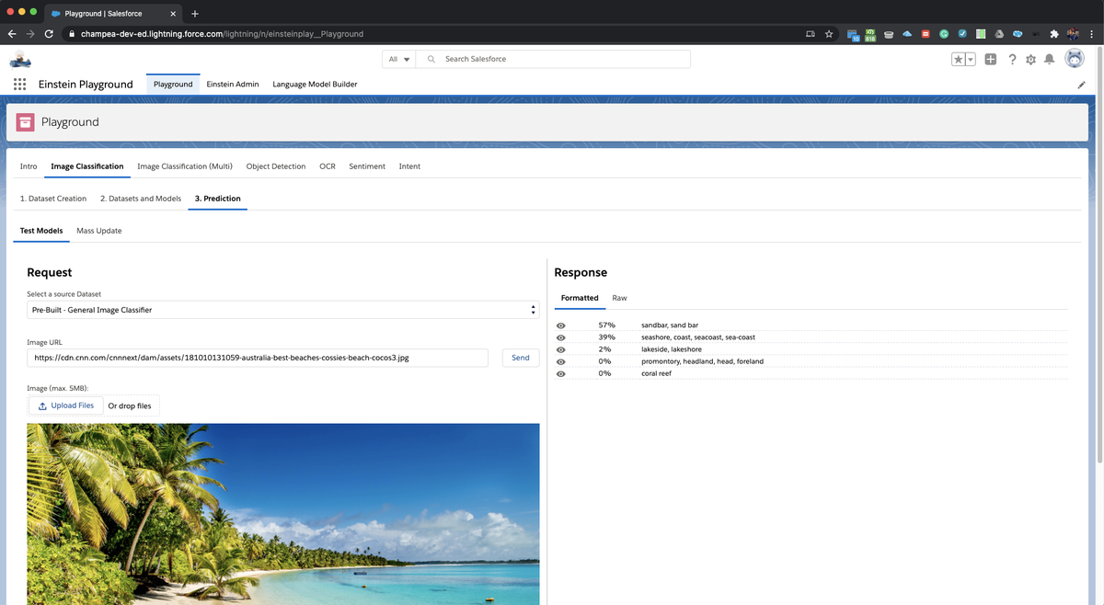Screen dimensions: 1104x605
Task: Open the source Dataset select dropdown
Action: 283,310
